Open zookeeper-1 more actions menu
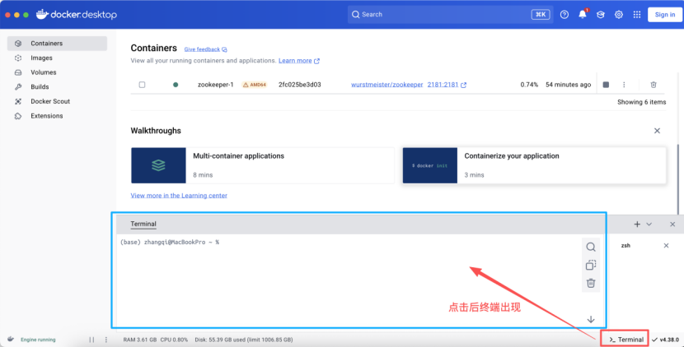 tap(624, 85)
